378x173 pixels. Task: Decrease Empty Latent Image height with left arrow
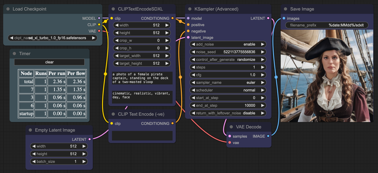click(x=34, y=154)
